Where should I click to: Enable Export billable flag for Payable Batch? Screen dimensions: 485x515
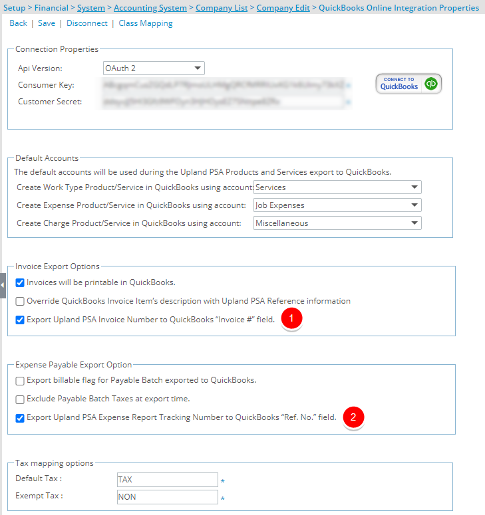pos(20,381)
